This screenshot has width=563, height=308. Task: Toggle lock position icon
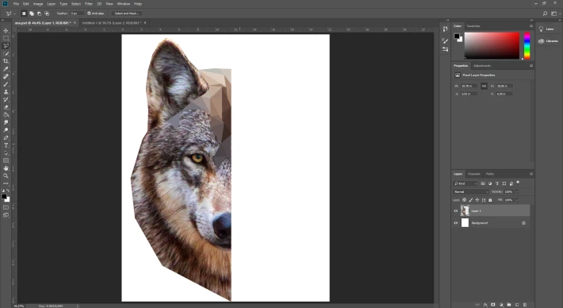click(x=477, y=200)
